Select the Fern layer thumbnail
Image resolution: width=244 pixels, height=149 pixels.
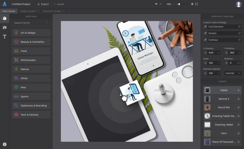click(207, 133)
